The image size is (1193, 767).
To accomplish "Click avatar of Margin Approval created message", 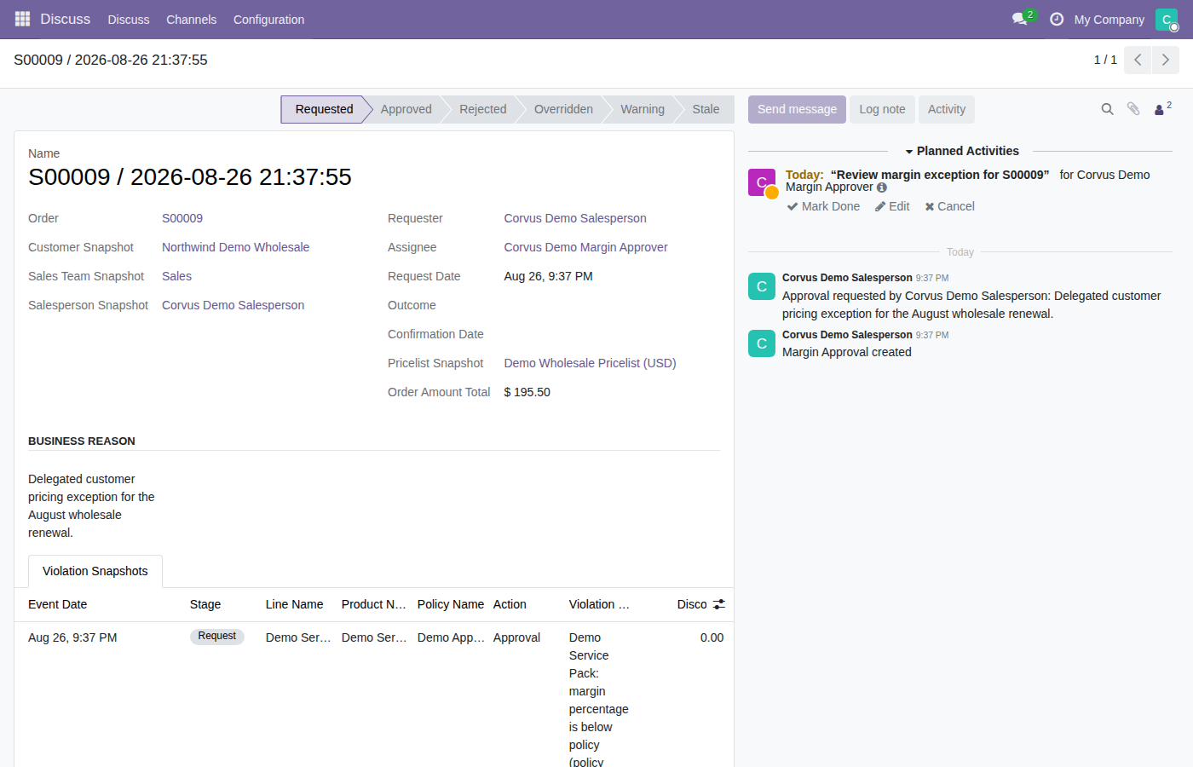I will point(762,343).
